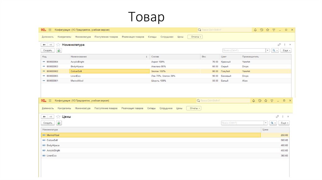Clear search field in Номенклатура form
The width and height of the screenshot is (322, 180).
(x=268, y=50)
